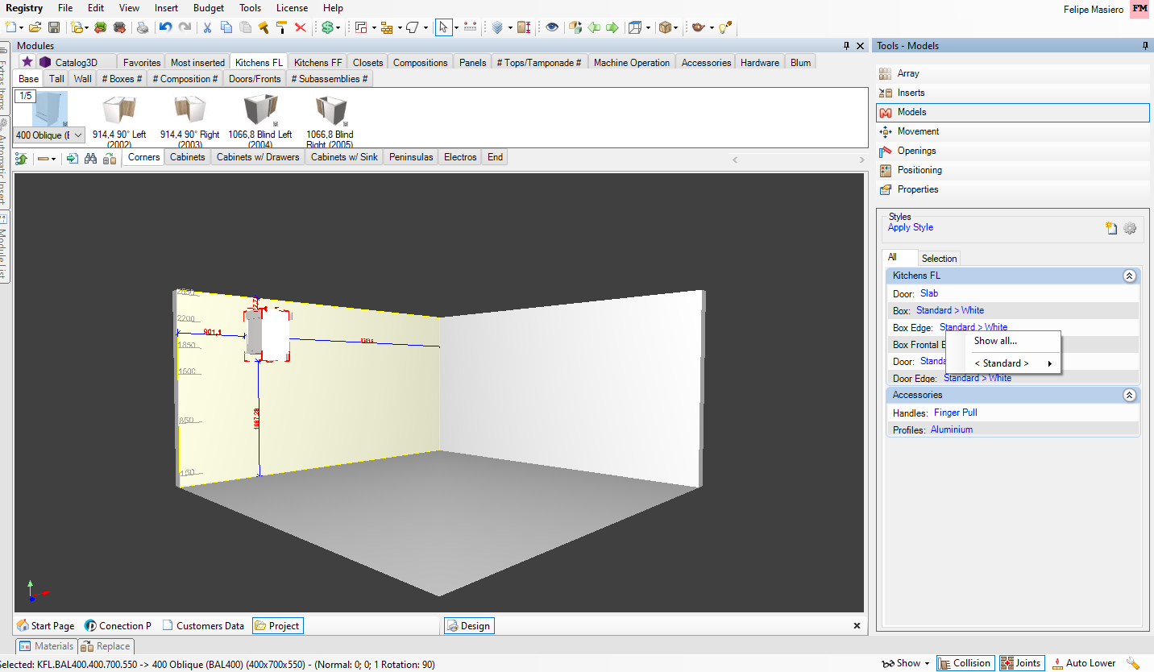Click the New document icon
Screen dimensions: 1154x672
point(10,27)
